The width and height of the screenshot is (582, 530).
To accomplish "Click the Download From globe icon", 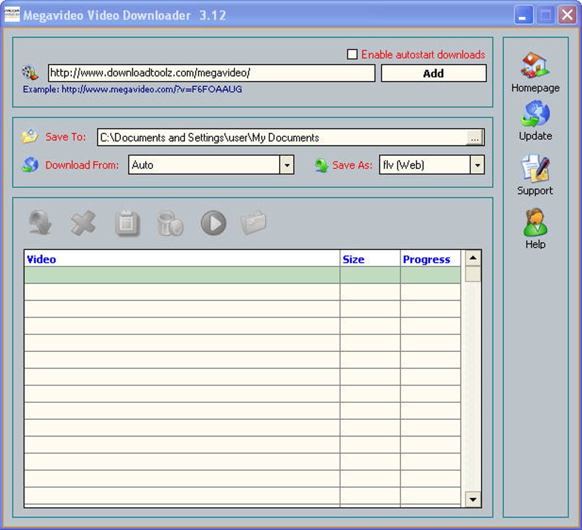I will pos(30,165).
